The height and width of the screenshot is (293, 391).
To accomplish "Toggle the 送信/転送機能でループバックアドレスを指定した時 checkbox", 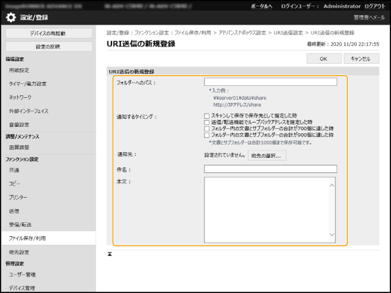I will pyautogui.click(x=207, y=123).
